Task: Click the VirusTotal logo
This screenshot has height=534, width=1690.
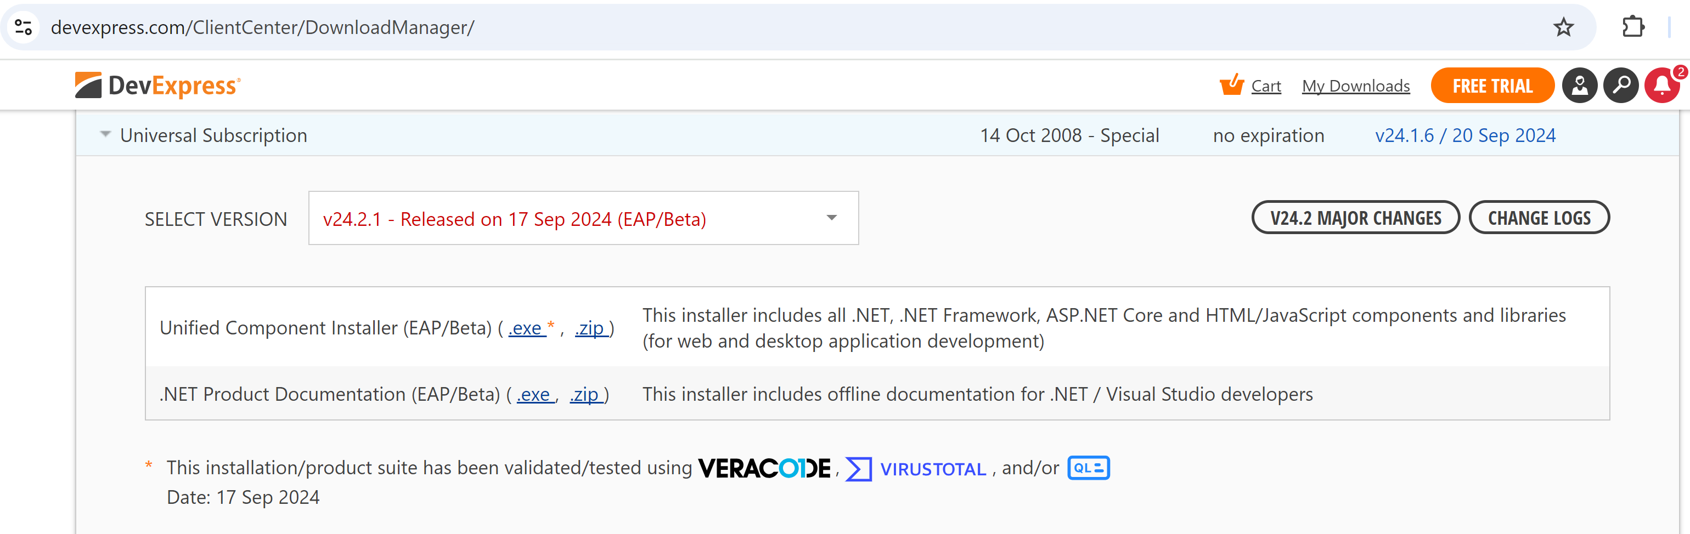Action: (916, 469)
